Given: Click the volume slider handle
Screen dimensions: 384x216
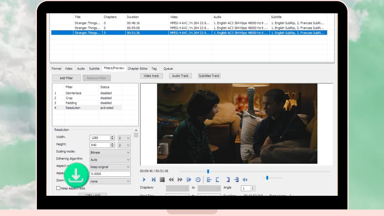Looking at the screenshot, I should click(267, 178).
